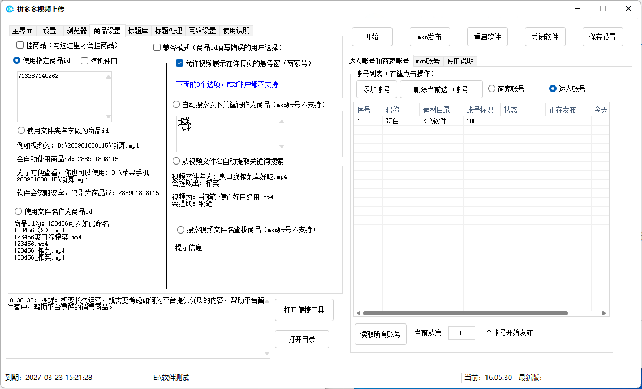
Task: Click the 保存设置 button
Action: point(603,37)
